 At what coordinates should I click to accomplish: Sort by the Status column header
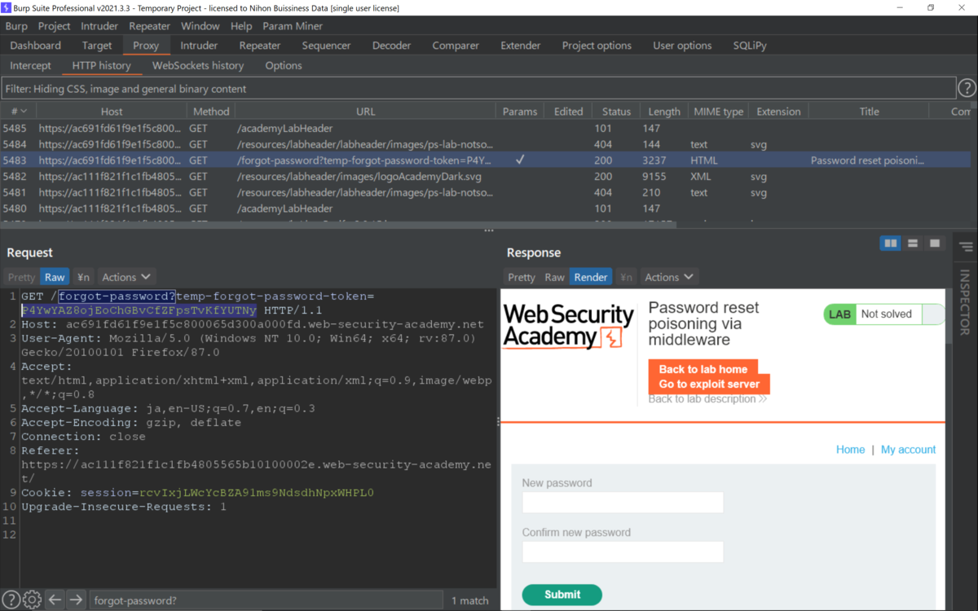(x=616, y=112)
